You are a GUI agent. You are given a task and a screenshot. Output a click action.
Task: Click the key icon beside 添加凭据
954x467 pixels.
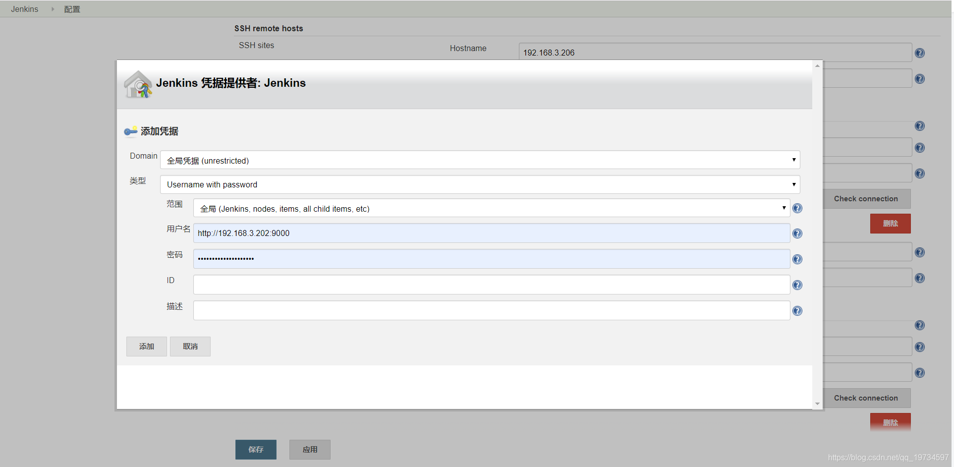pos(131,131)
